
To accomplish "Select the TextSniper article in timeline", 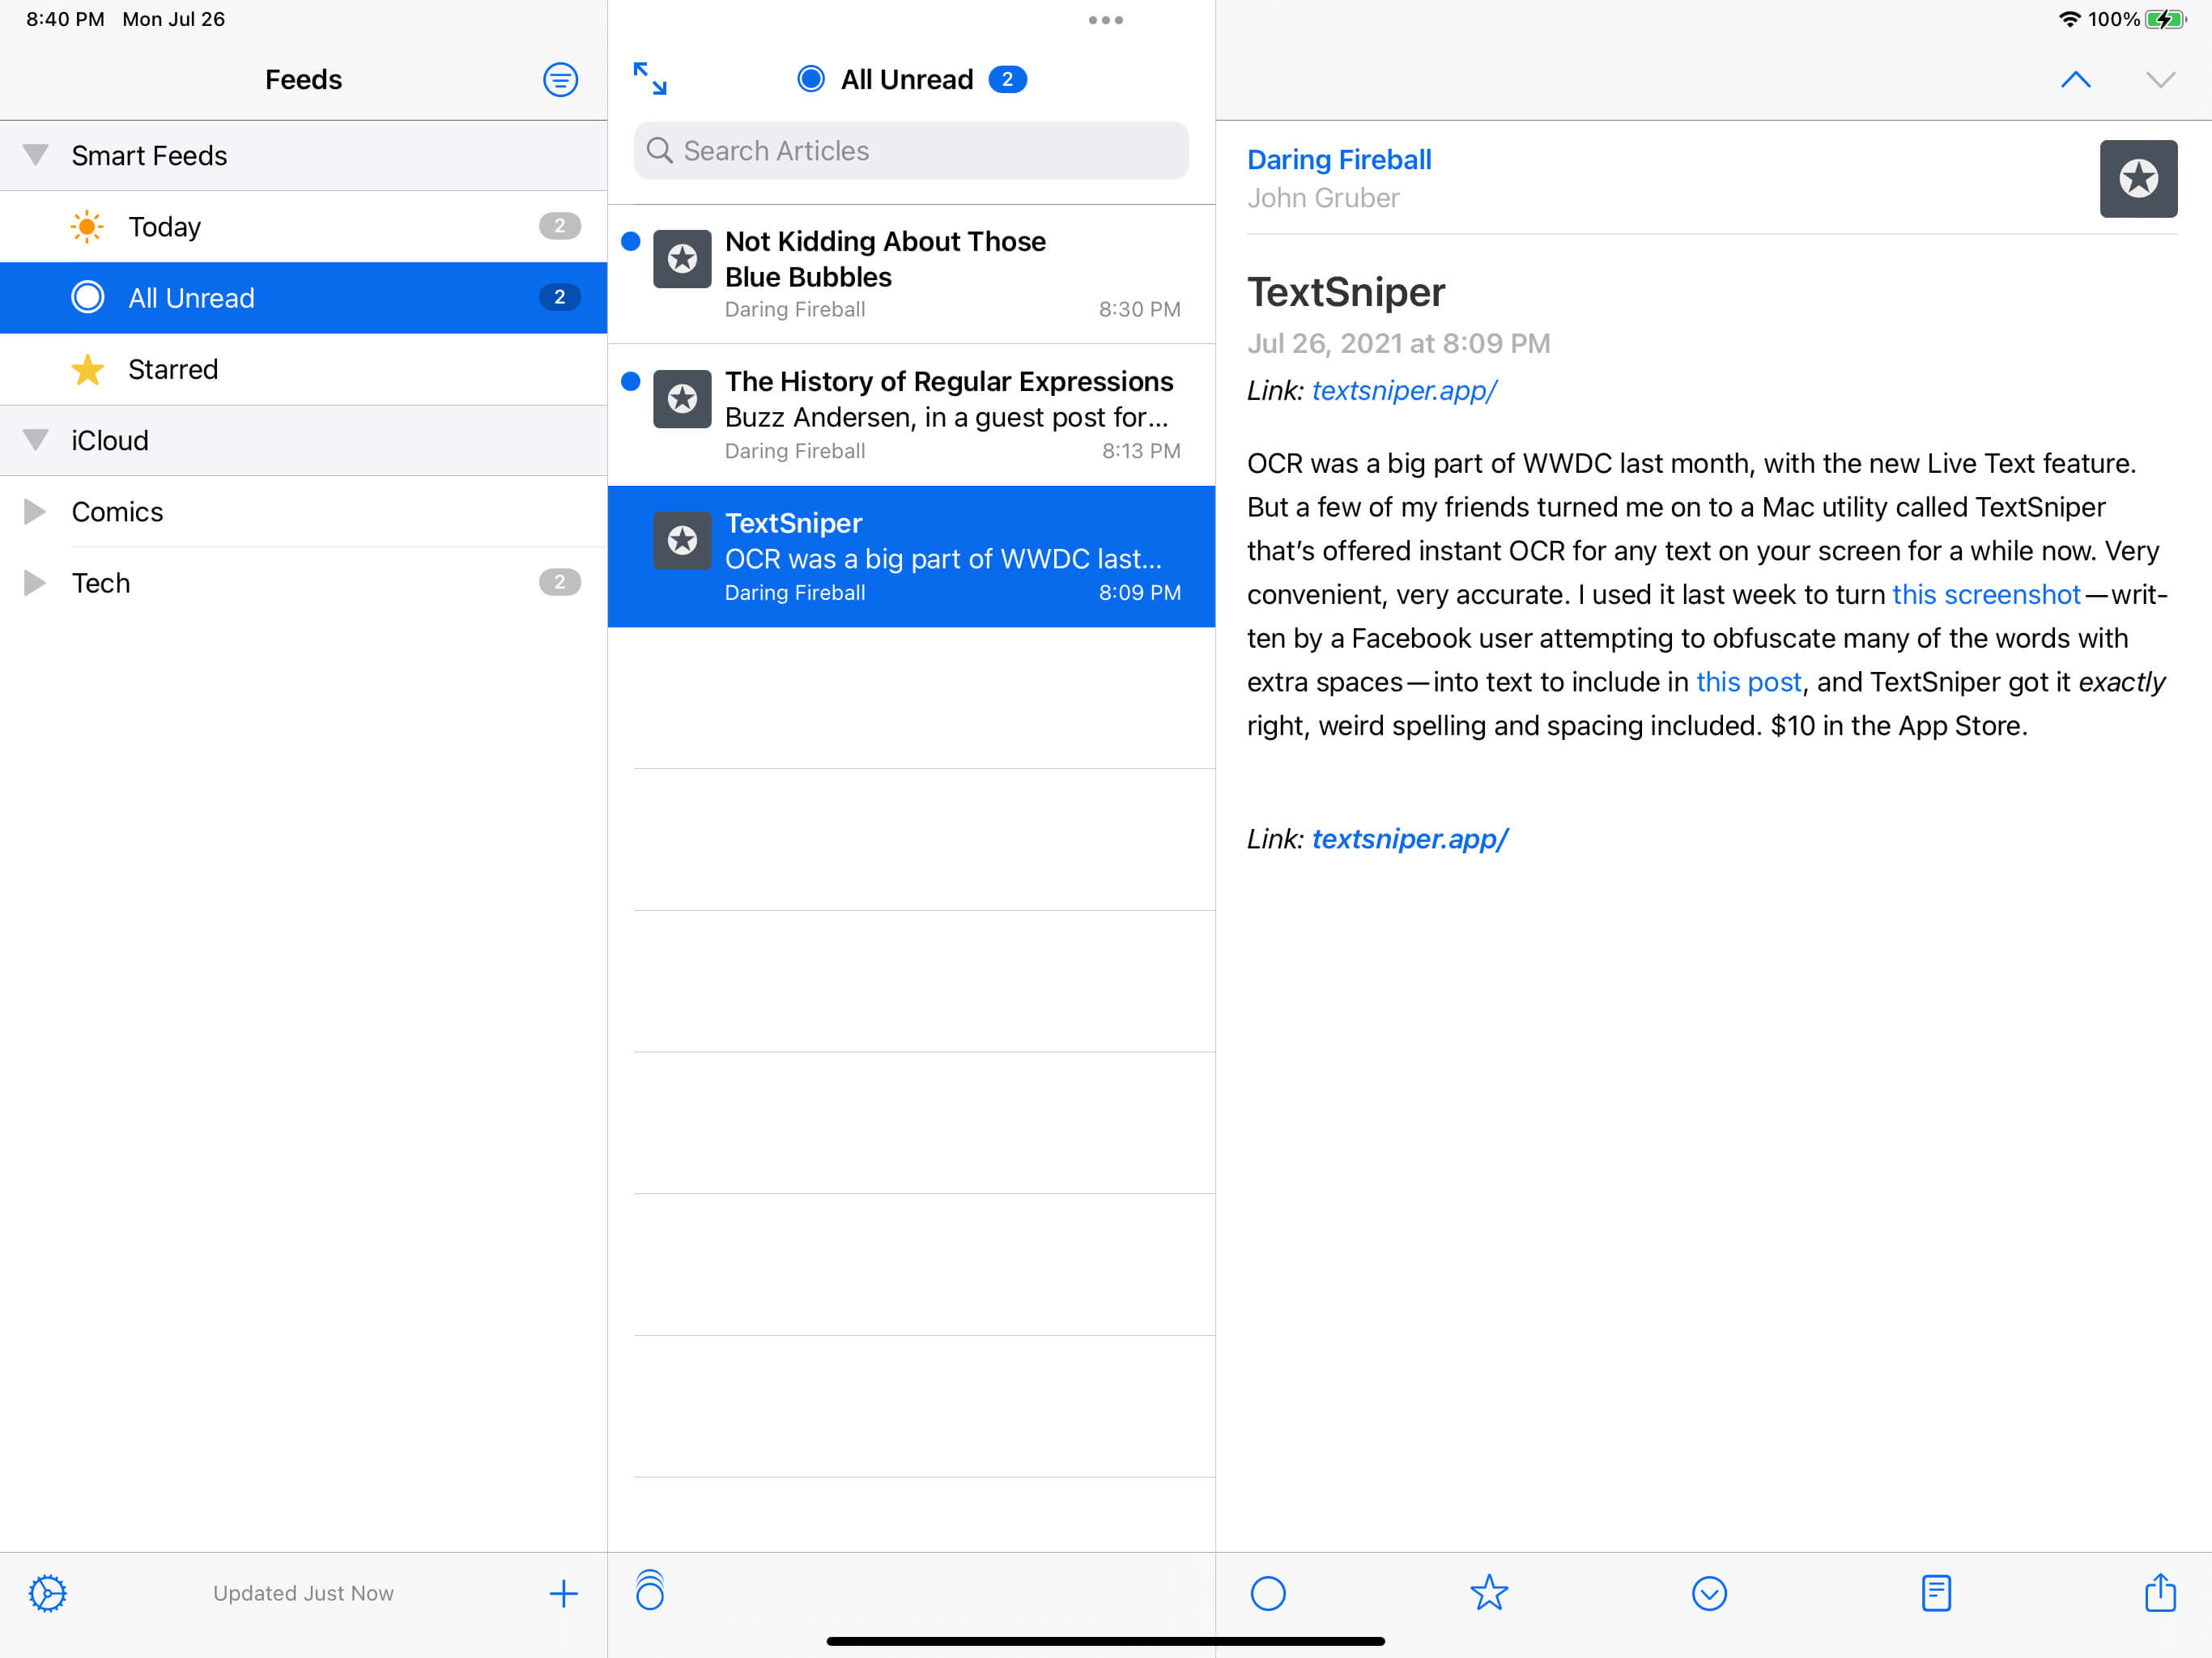I will [x=911, y=557].
